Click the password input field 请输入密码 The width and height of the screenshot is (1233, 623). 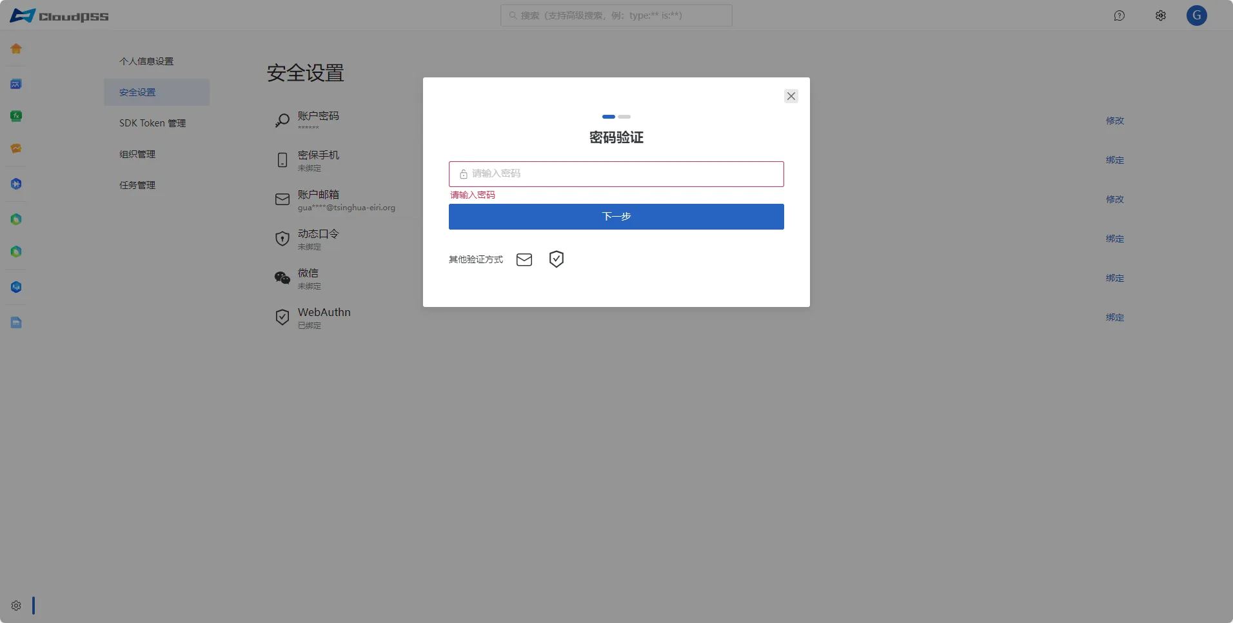click(x=616, y=174)
